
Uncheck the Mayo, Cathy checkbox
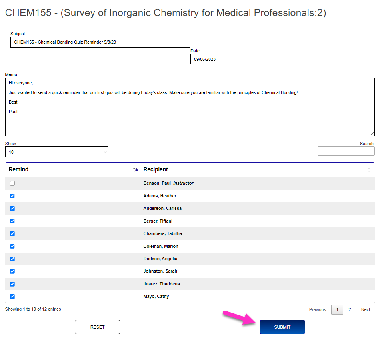click(x=12, y=297)
